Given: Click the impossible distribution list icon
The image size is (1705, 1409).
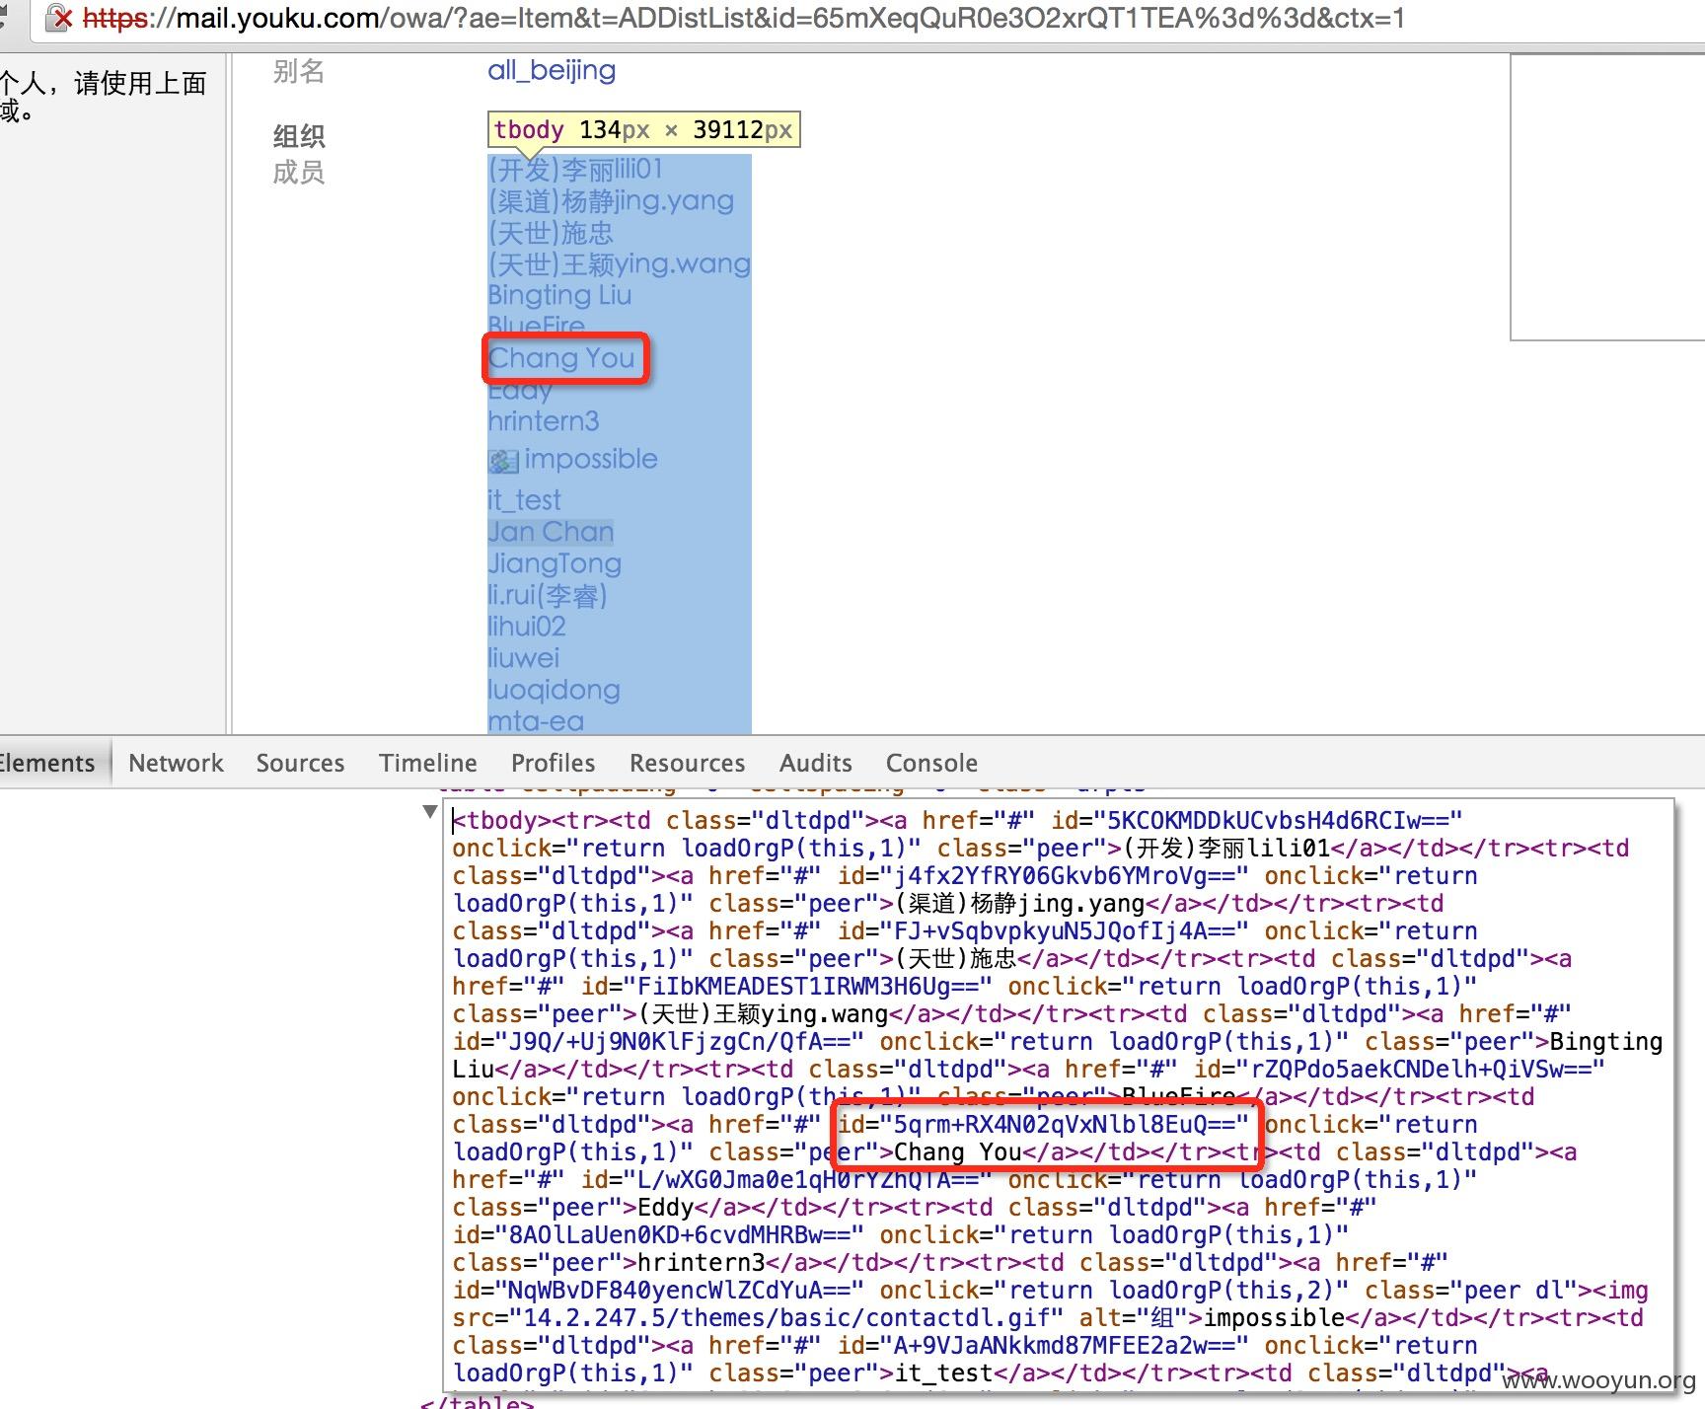Looking at the screenshot, I should click(x=503, y=461).
